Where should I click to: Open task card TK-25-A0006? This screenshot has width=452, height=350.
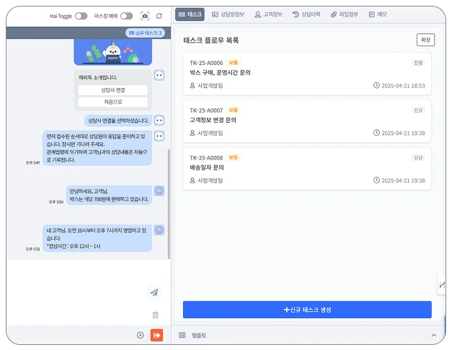coord(307,74)
